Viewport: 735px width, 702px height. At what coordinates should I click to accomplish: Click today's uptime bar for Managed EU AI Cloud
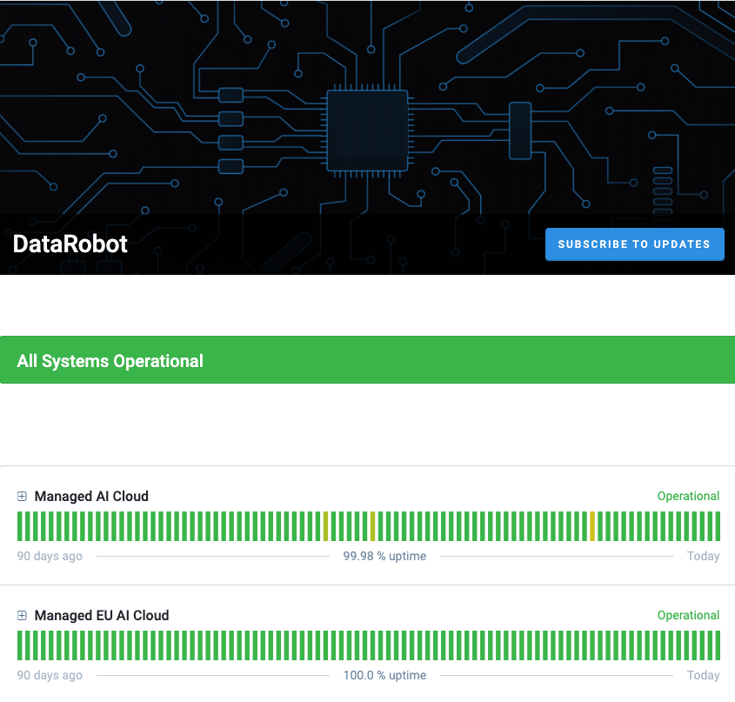coord(717,645)
